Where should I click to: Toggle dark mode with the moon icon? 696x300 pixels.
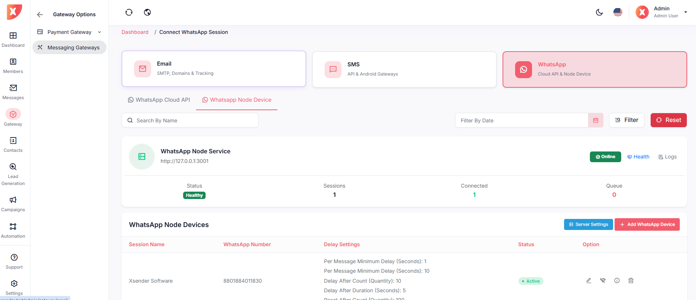coord(599,13)
